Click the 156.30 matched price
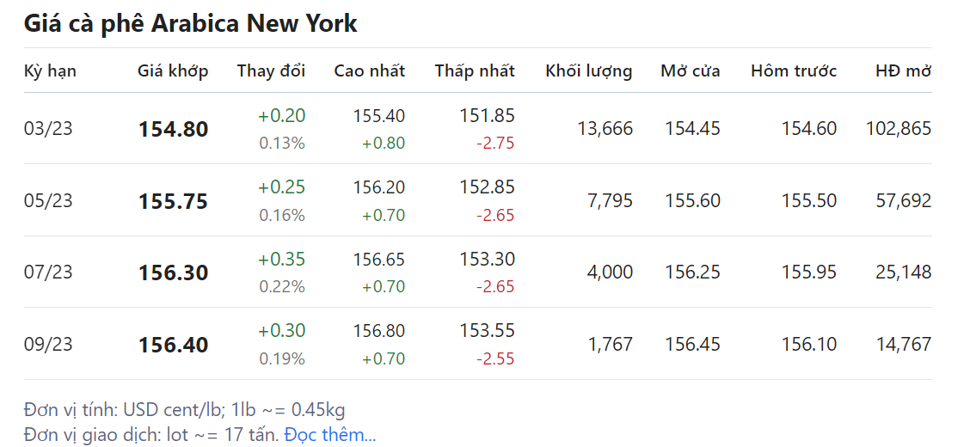Screen dimensions: 970x447 [x=173, y=273]
